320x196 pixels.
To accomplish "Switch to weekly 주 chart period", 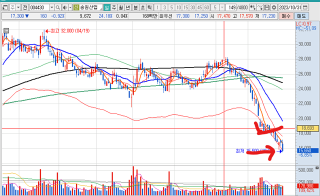I will 114,8.
